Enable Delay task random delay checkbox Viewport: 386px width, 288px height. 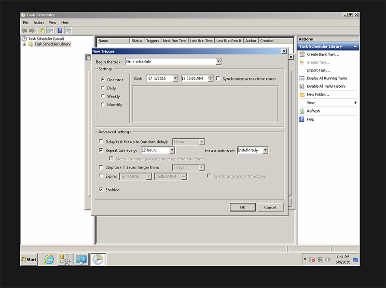pos(101,141)
